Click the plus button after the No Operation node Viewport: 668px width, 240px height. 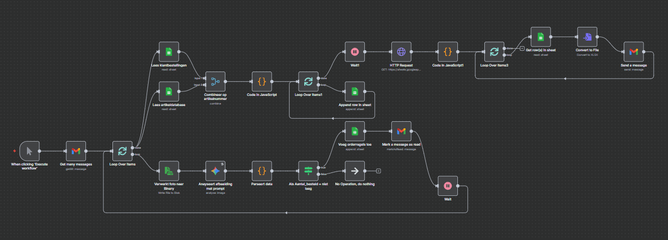pyautogui.click(x=378, y=171)
